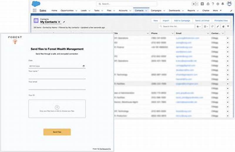Open the favorites list dropdown arrow
235x152 pixels.
point(197,4)
